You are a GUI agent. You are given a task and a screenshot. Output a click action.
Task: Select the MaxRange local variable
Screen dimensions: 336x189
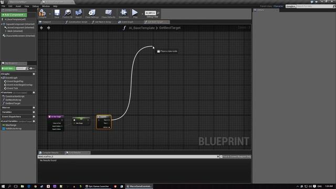click(x=10, y=125)
